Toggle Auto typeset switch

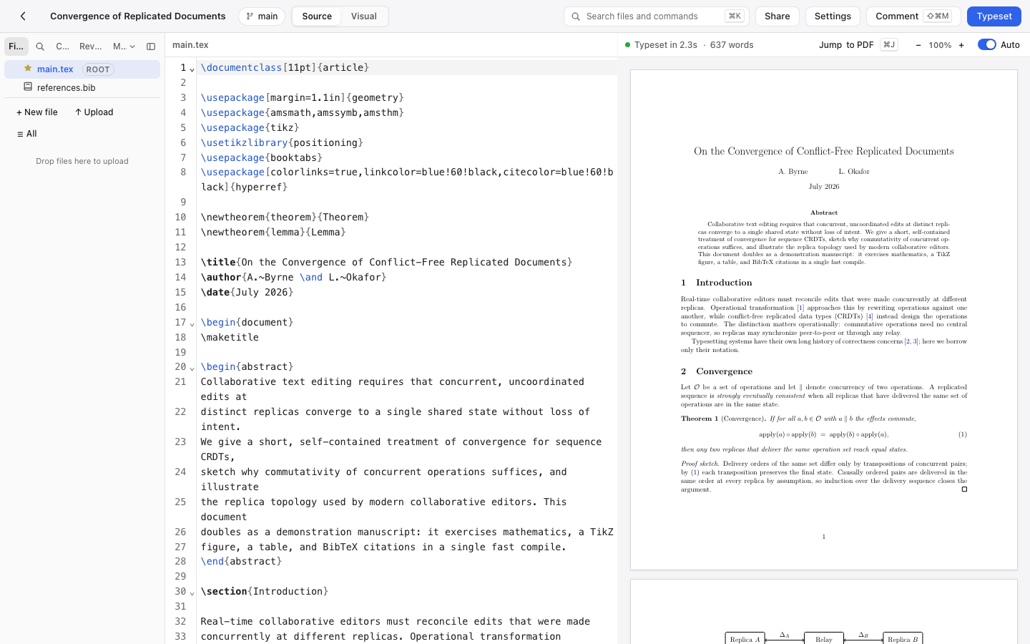point(986,44)
